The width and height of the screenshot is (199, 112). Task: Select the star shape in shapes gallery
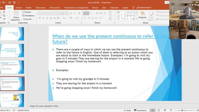(134, 19)
